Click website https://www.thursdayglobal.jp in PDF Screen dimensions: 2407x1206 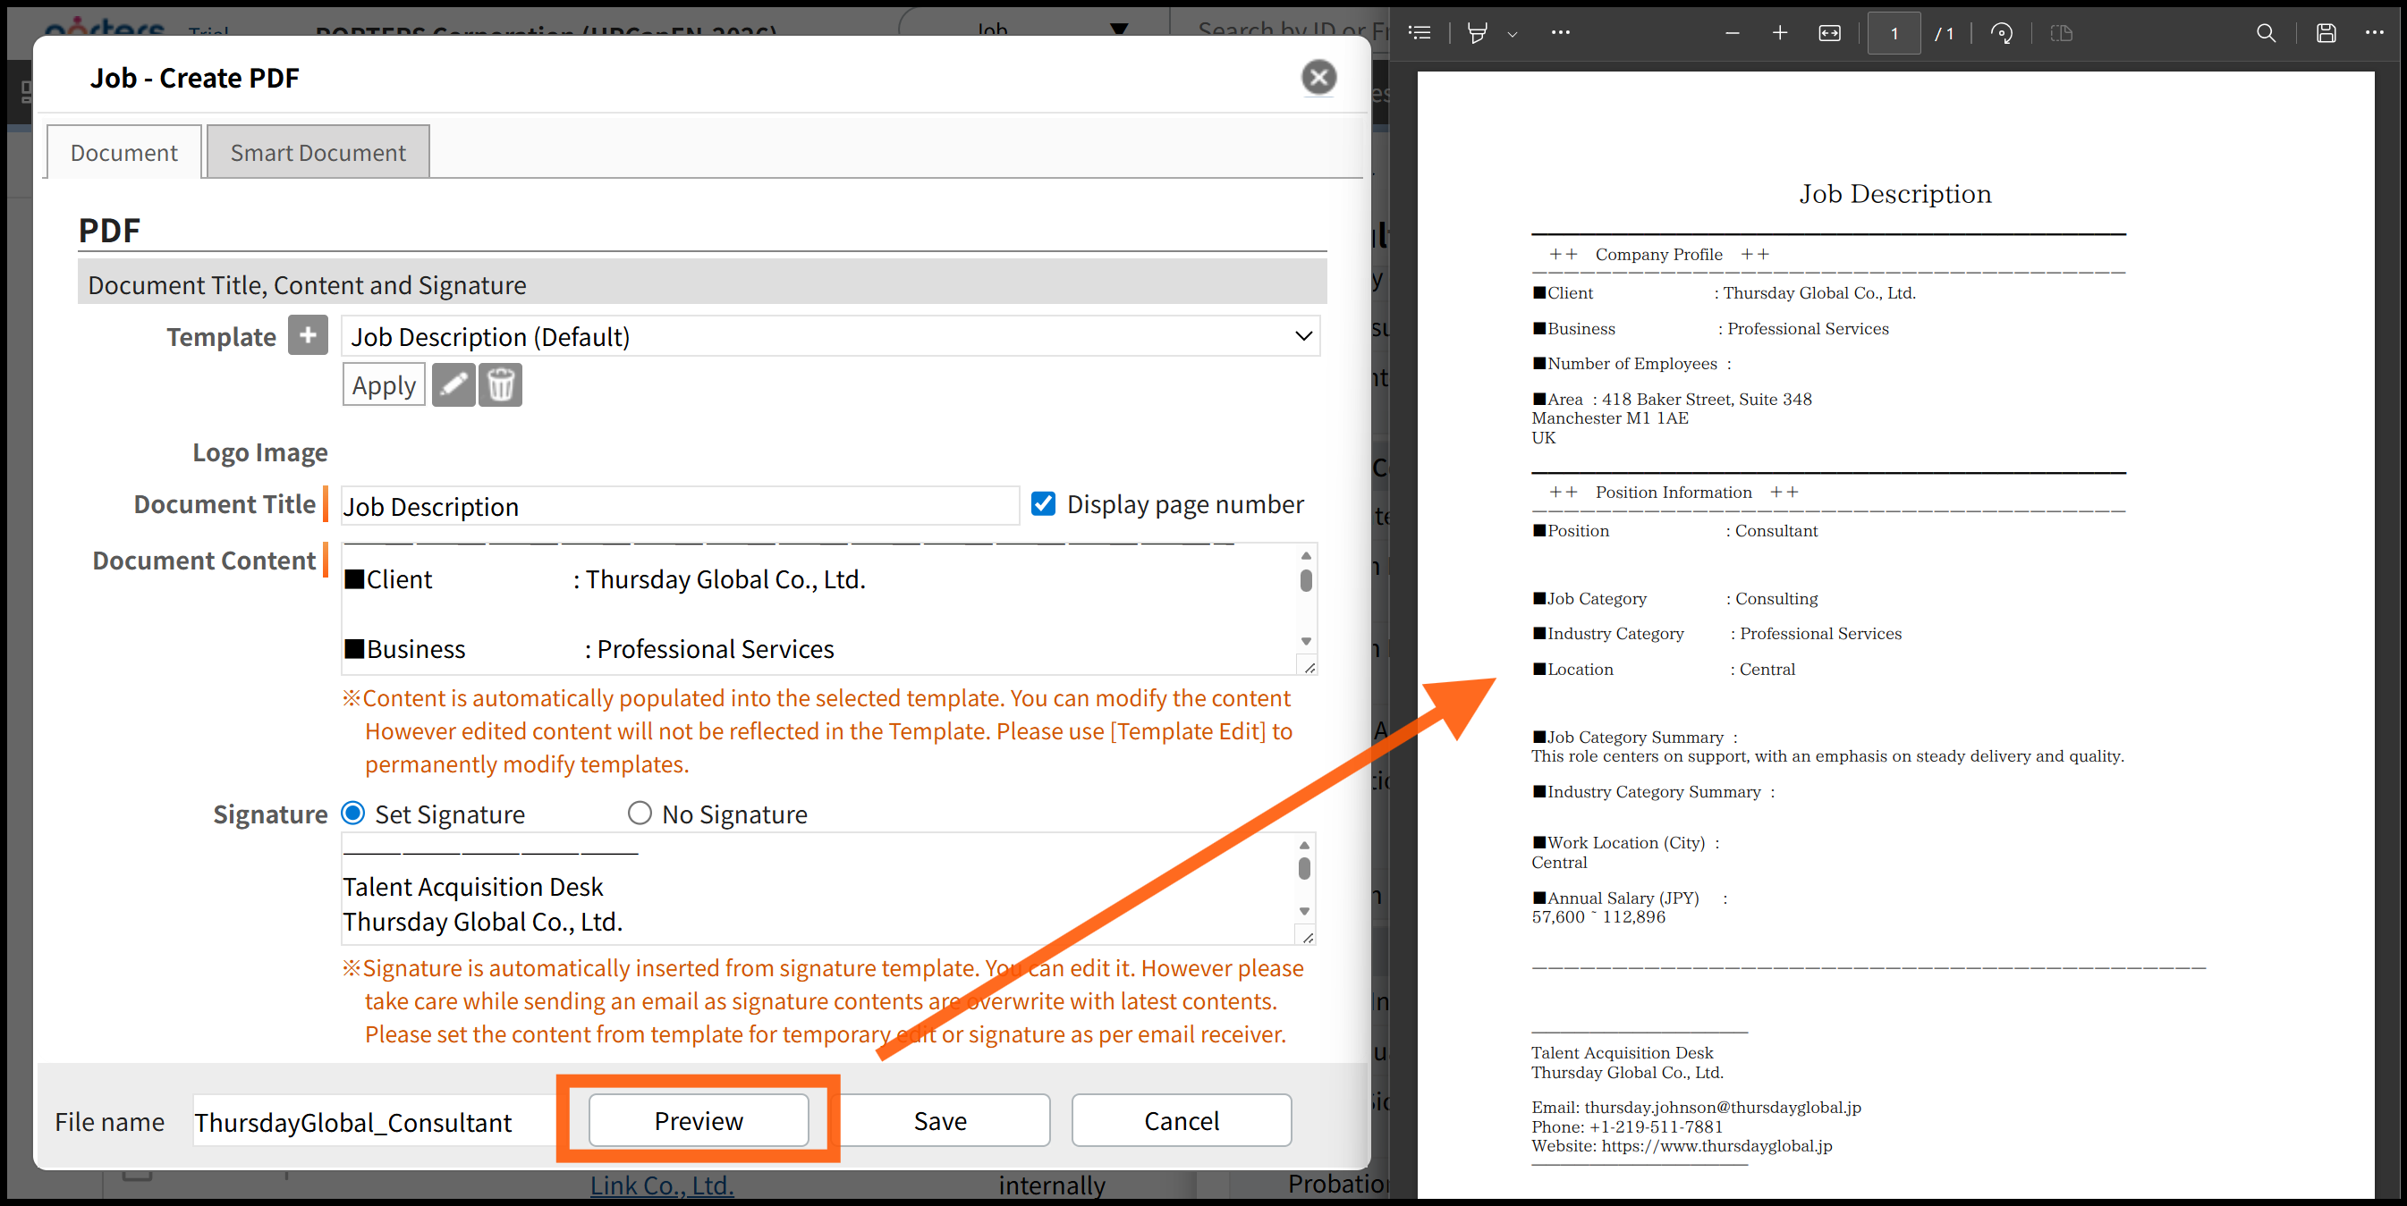(1716, 1146)
